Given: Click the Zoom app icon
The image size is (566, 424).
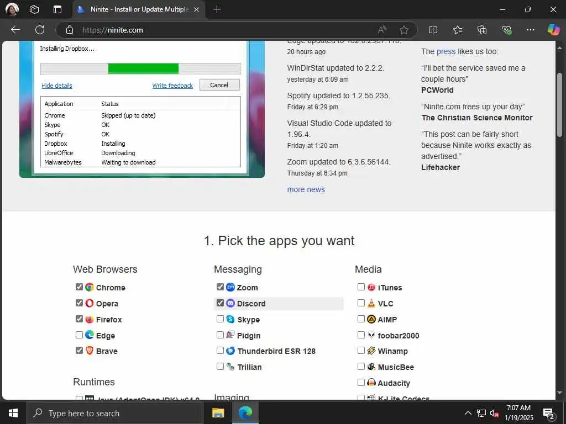Looking at the screenshot, I should tap(230, 287).
